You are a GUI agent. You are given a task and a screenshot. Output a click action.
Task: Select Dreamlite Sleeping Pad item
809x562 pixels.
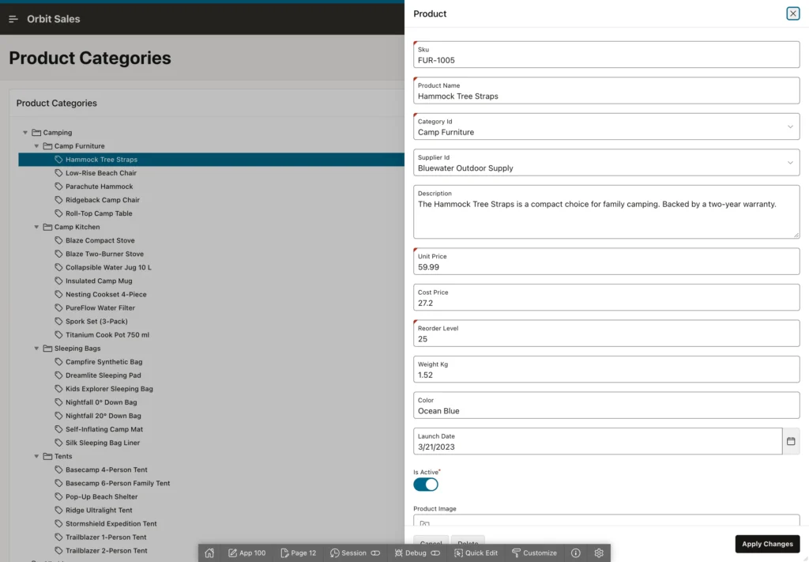(x=103, y=375)
